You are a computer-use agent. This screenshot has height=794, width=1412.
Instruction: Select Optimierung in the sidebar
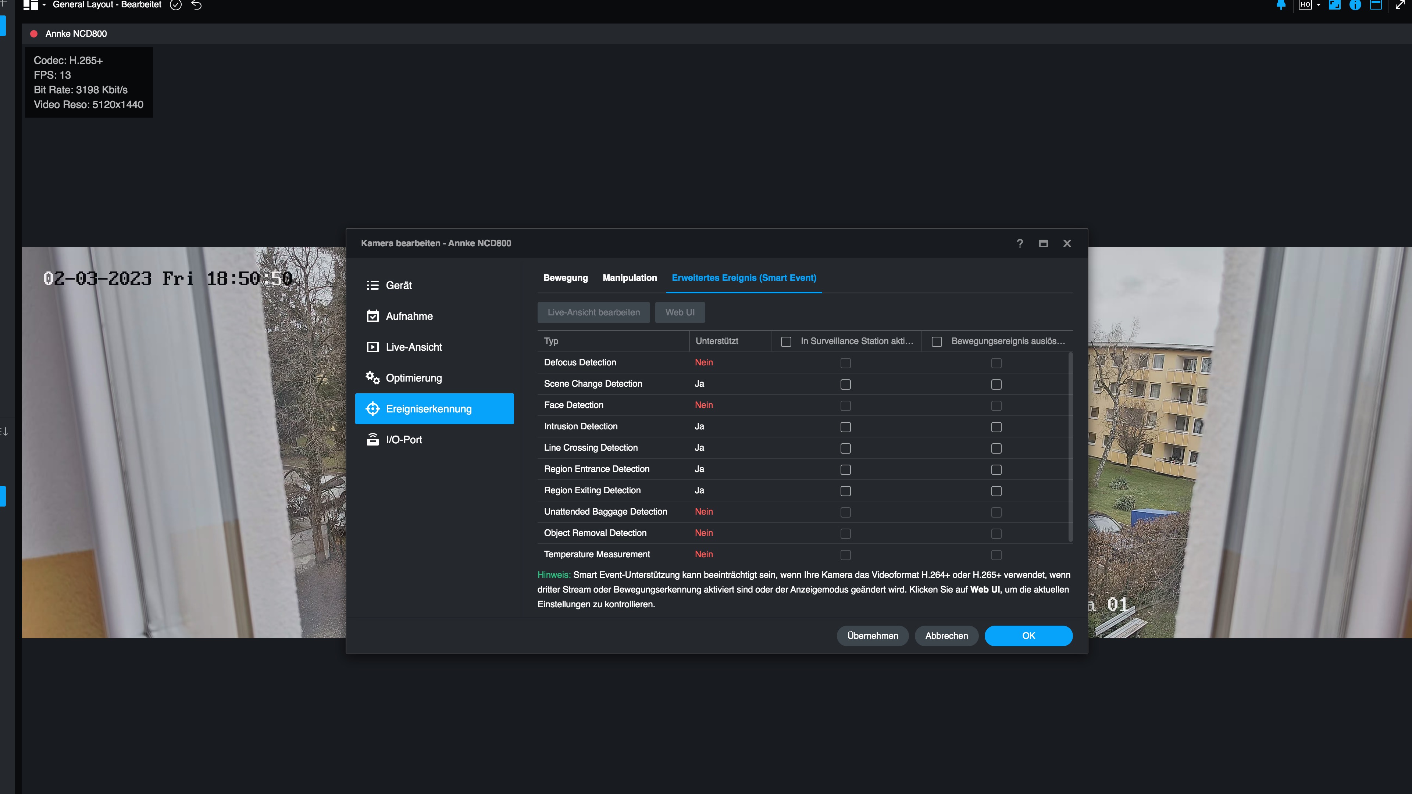point(413,378)
